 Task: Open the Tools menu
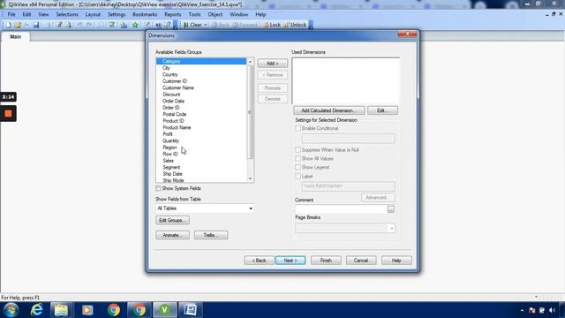point(194,14)
